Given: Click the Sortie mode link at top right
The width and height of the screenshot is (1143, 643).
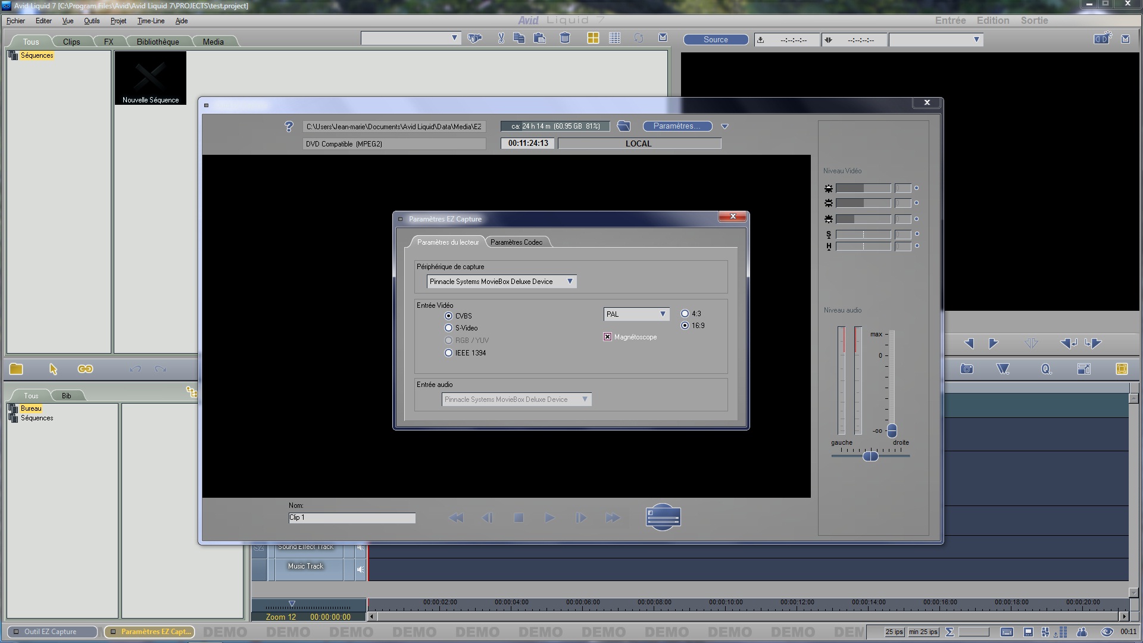Looking at the screenshot, I should click(x=1034, y=20).
